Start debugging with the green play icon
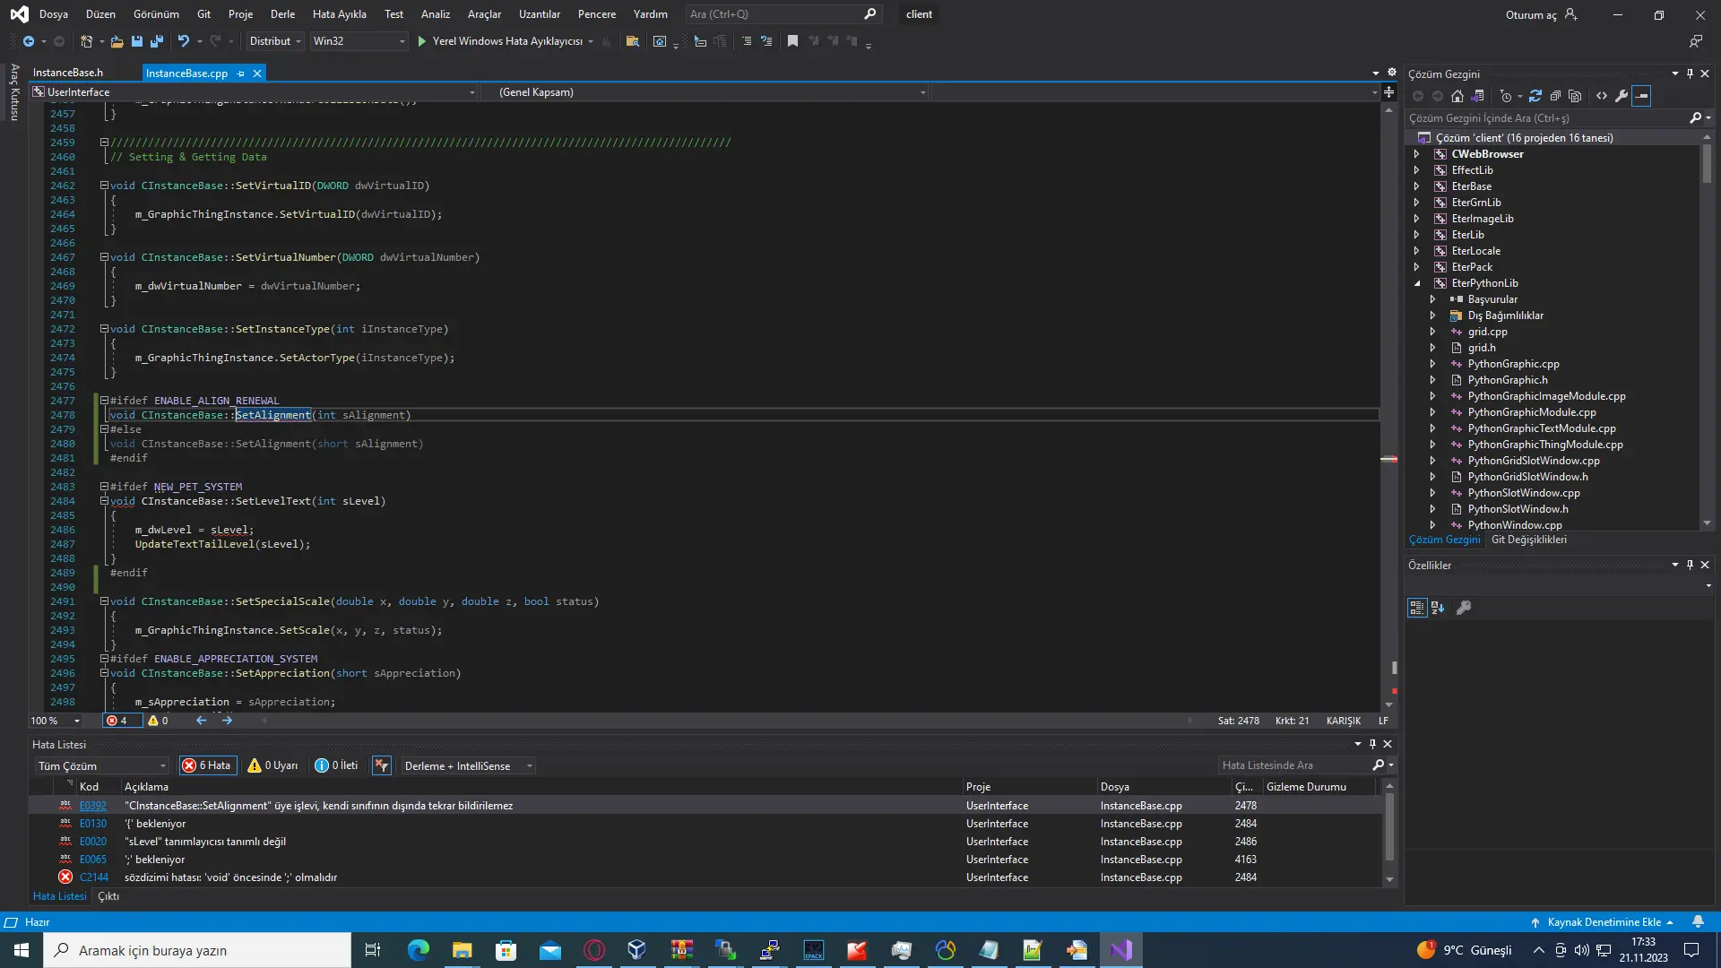The width and height of the screenshot is (1721, 968). [422, 41]
